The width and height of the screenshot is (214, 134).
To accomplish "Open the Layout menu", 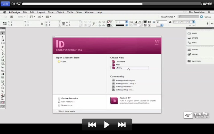I will (41, 12).
